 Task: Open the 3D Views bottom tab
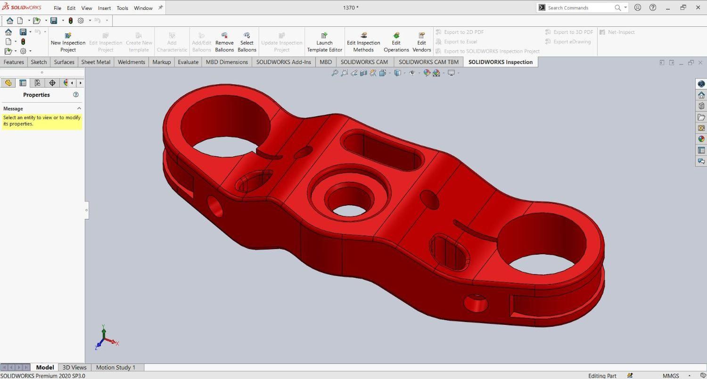point(74,367)
